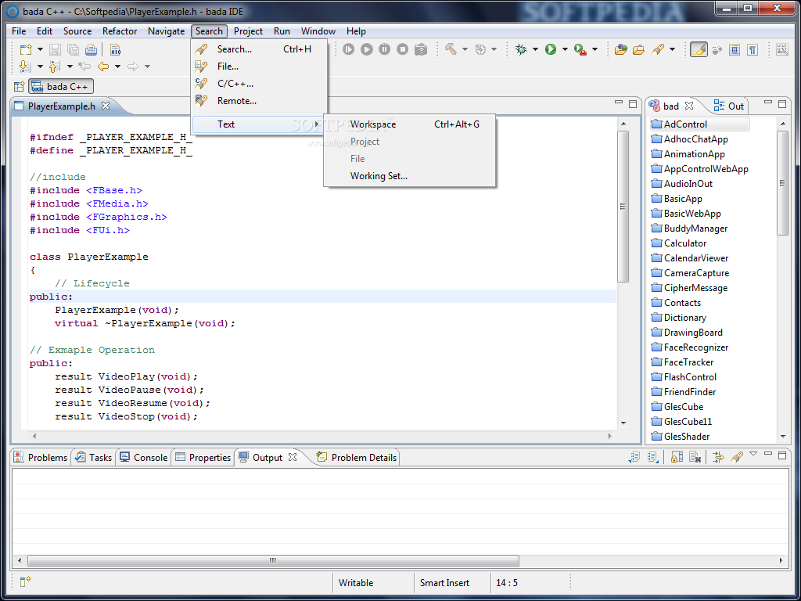Choose Search... from the Search menu
This screenshot has width=801, height=601.
(260, 49)
